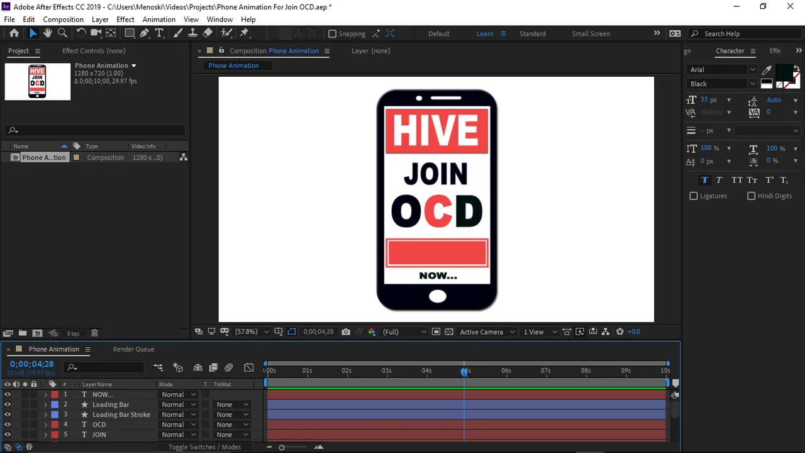The width and height of the screenshot is (805, 453).
Task: Select the Pen tool
Action: pos(145,33)
